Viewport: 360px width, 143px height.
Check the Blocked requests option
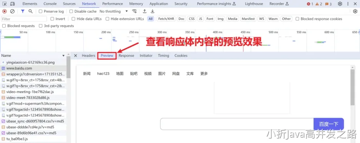click(x=4, y=26)
